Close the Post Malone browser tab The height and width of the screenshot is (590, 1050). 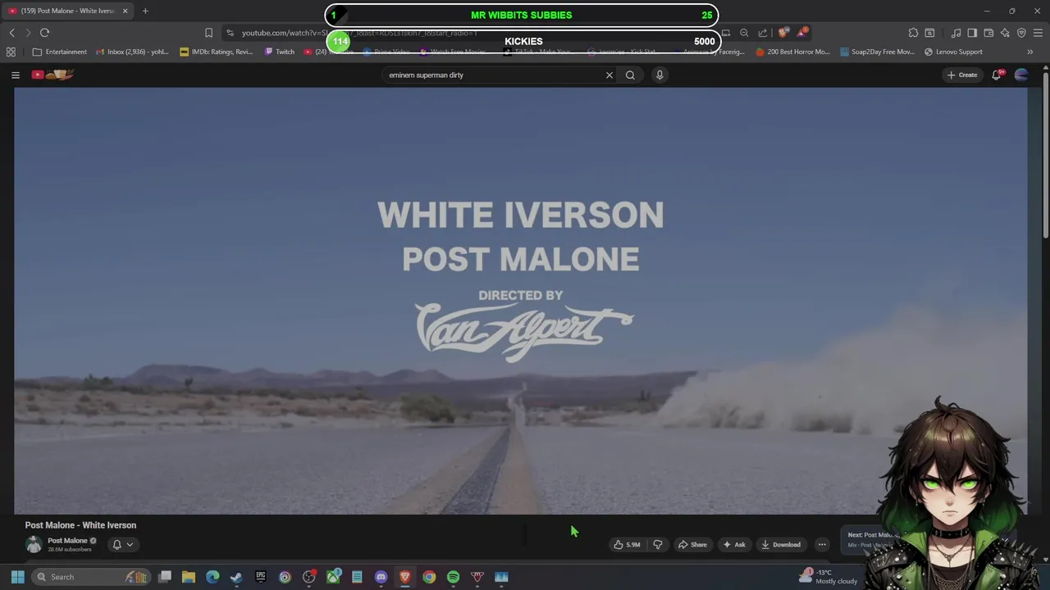click(x=126, y=11)
